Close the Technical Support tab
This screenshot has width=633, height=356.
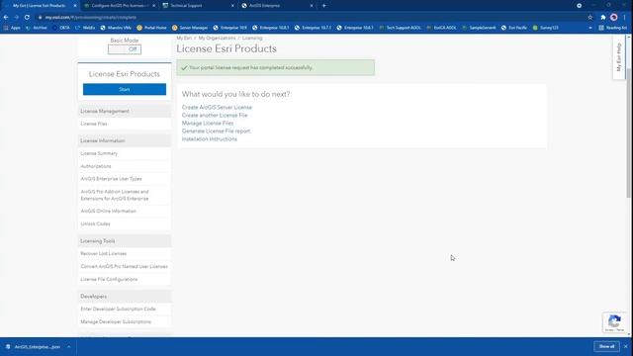tap(232, 6)
